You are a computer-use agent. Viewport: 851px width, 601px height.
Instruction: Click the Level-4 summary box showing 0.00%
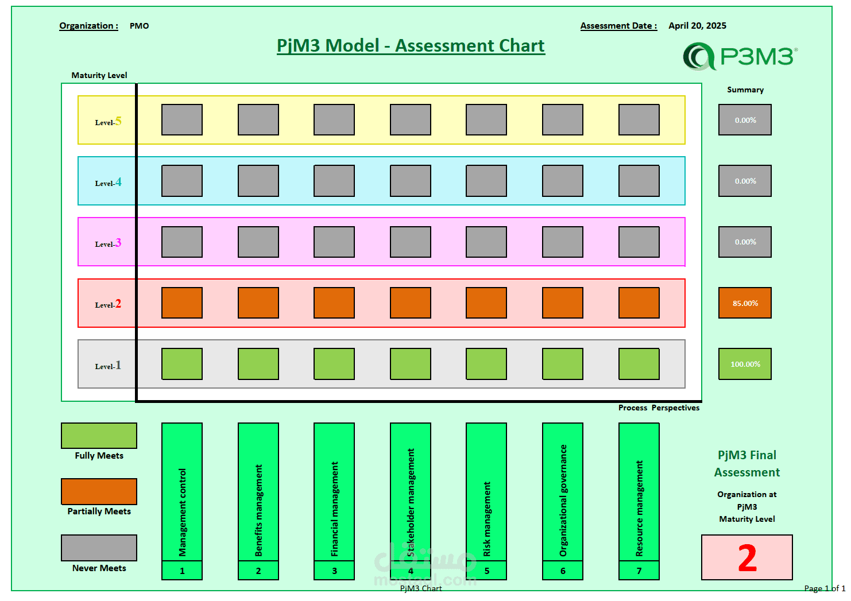(745, 181)
